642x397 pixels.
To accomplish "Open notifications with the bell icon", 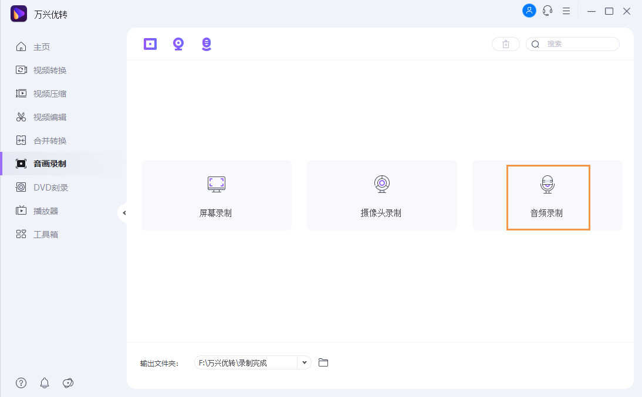I will [x=45, y=383].
